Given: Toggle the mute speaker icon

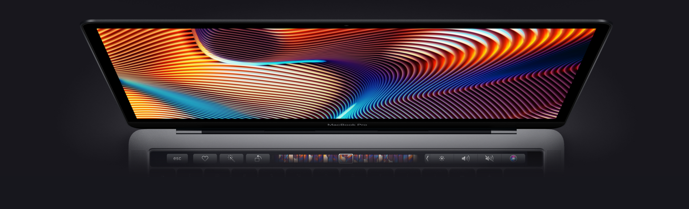Looking at the screenshot, I should pyautogui.click(x=489, y=158).
